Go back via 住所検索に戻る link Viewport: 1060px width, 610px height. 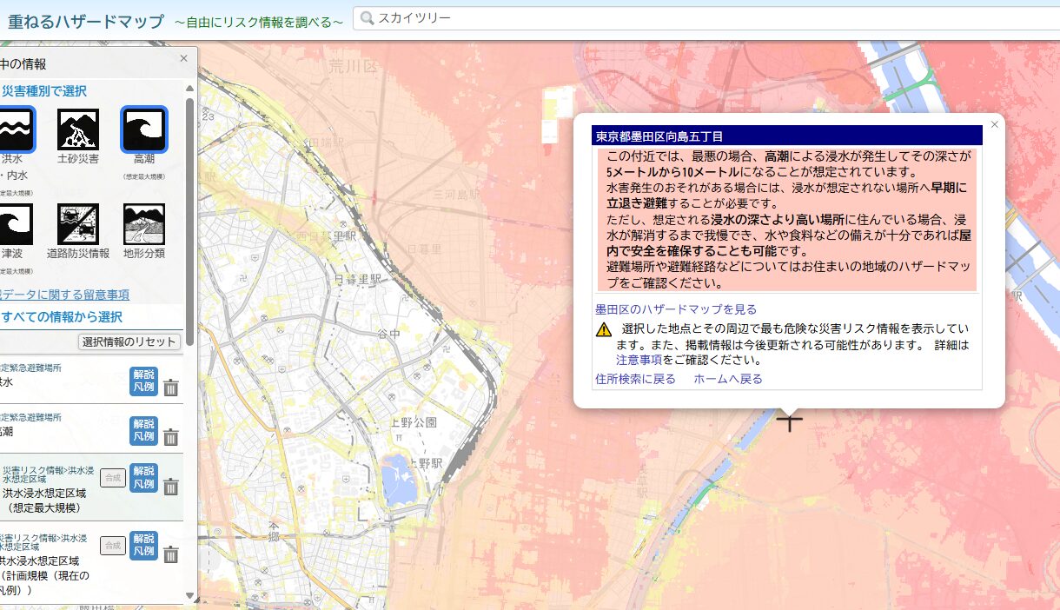click(x=635, y=379)
